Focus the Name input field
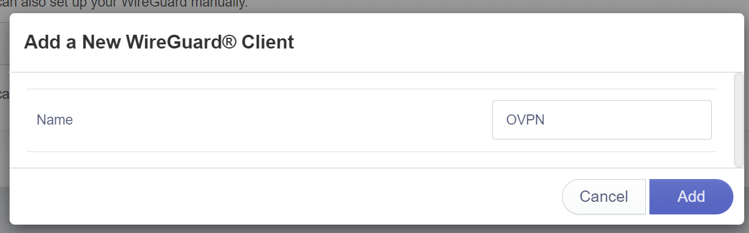 pos(601,120)
